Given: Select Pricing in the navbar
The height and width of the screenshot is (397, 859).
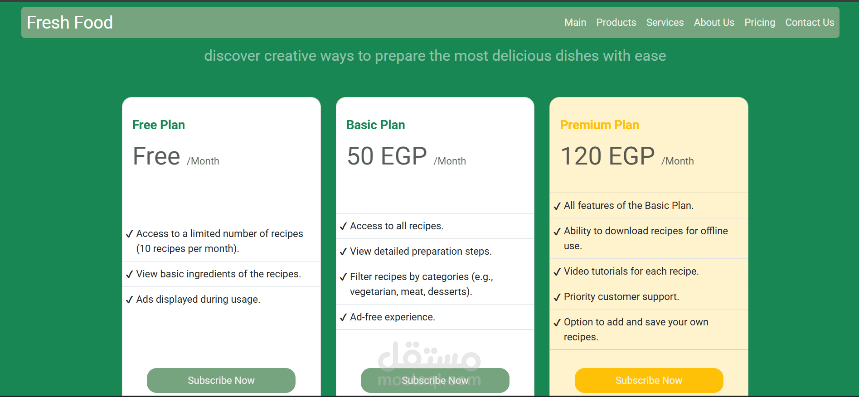Looking at the screenshot, I should (760, 22).
